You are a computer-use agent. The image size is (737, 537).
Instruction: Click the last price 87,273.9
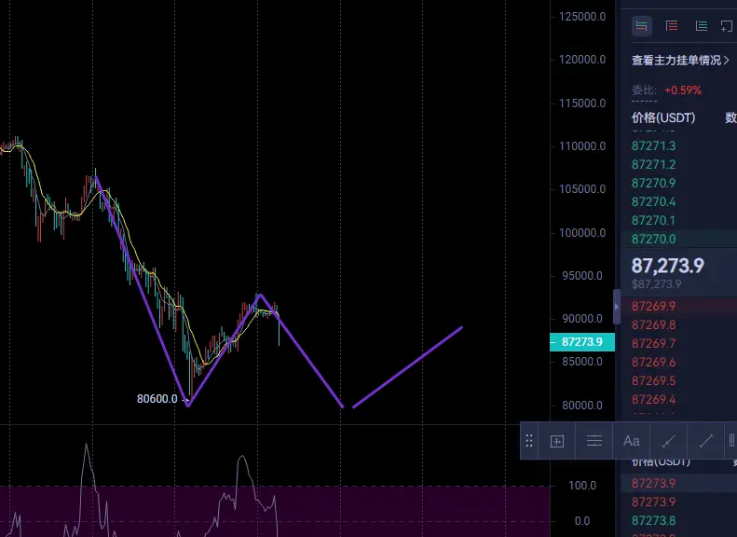click(667, 266)
